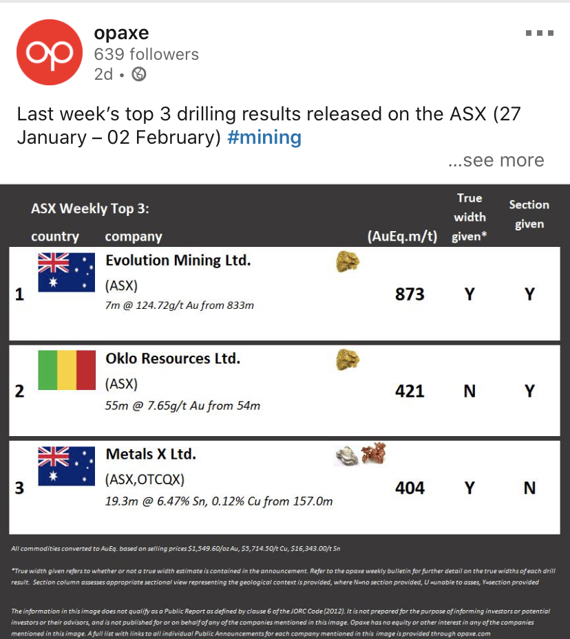Click the silver tin nugget icon in Metals X row

(x=347, y=455)
